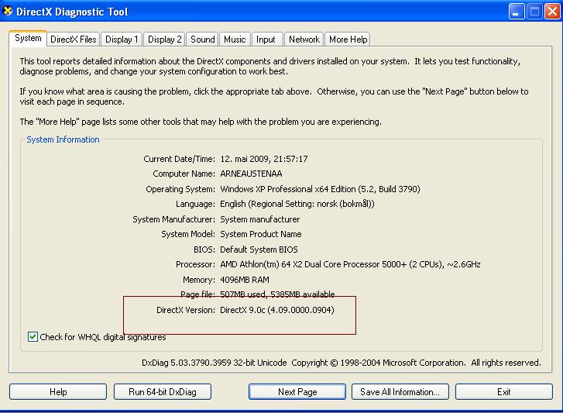563x413 pixels.
Task: Minimize the DirectX Diagnostic Tool window
Action: coord(517,12)
